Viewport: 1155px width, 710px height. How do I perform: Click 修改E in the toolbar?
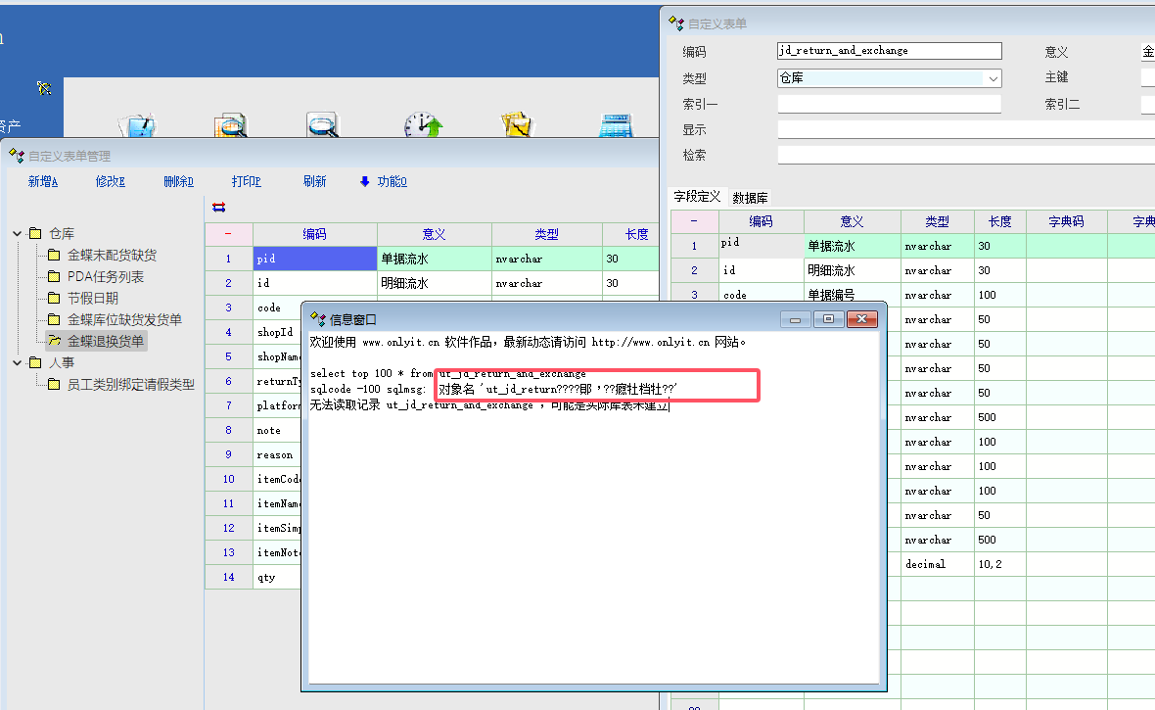[x=111, y=181]
